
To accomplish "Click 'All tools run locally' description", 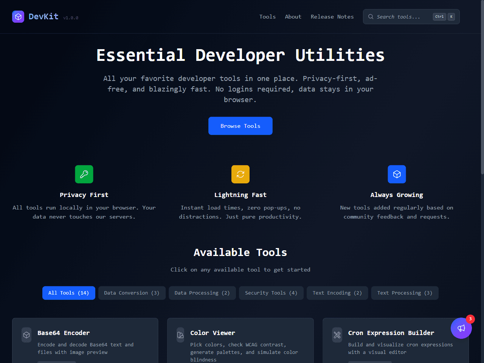I will 84,212.
